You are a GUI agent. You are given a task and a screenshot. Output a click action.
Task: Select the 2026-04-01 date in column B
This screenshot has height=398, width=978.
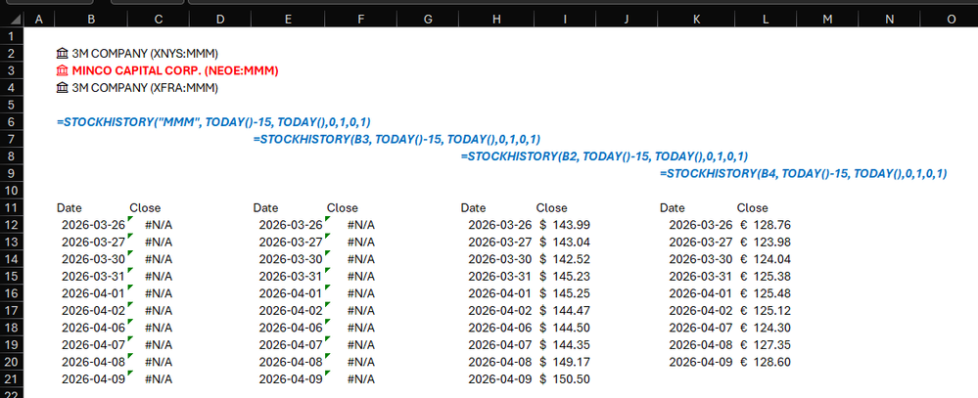pyautogui.click(x=91, y=293)
